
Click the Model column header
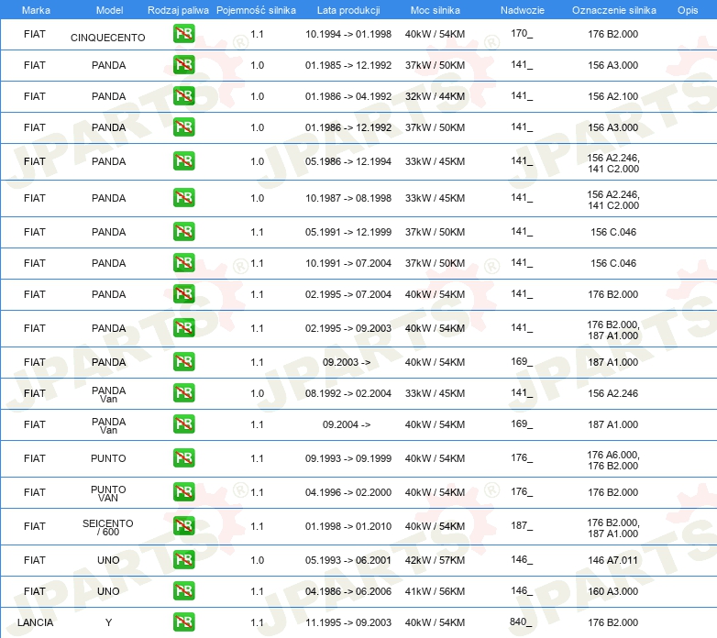[109, 10]
